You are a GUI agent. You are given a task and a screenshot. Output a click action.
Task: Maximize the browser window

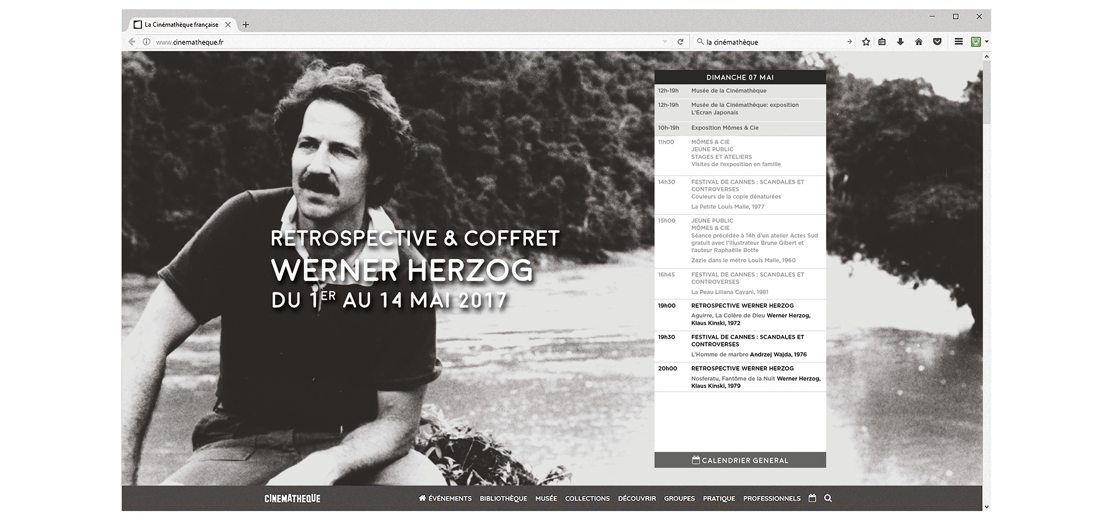tap(956, 16)
